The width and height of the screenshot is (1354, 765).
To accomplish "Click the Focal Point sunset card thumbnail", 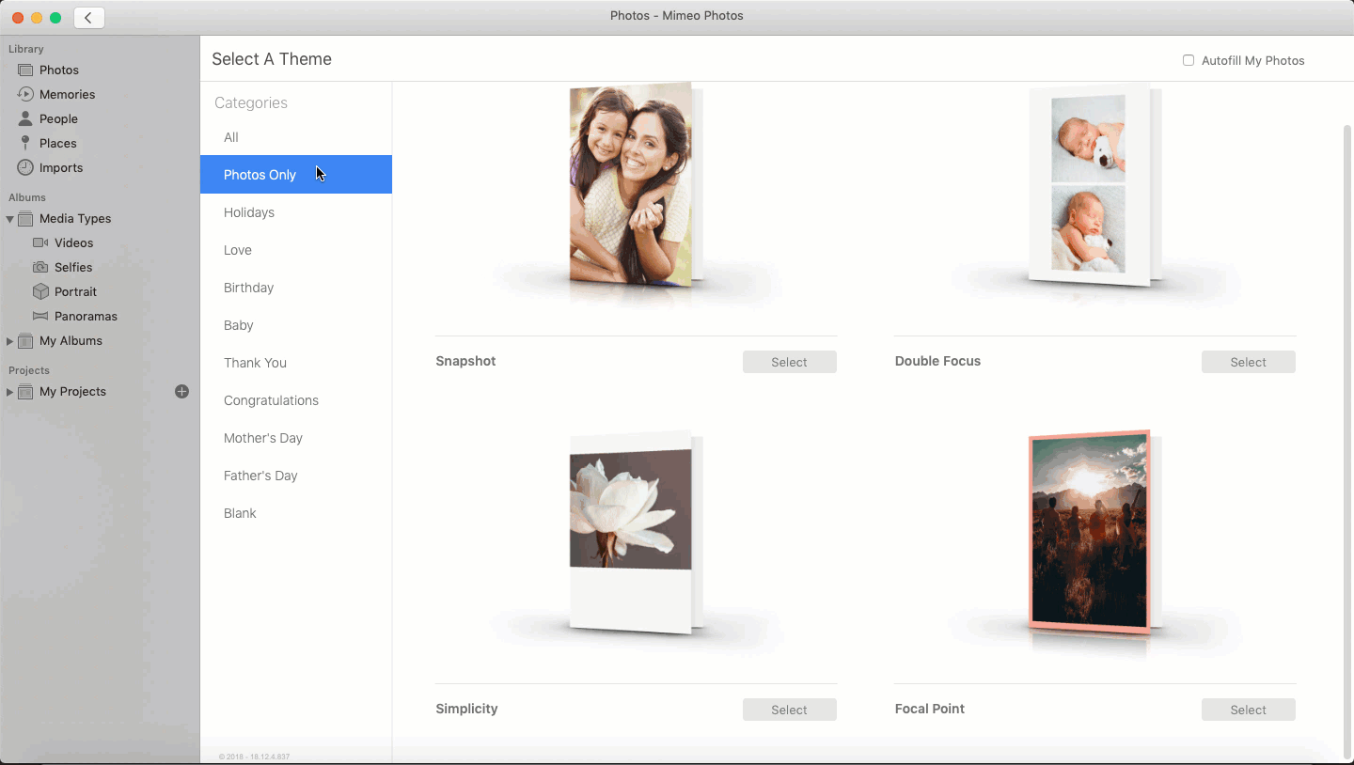I will pyautogui.click(x=1094, y=532).
